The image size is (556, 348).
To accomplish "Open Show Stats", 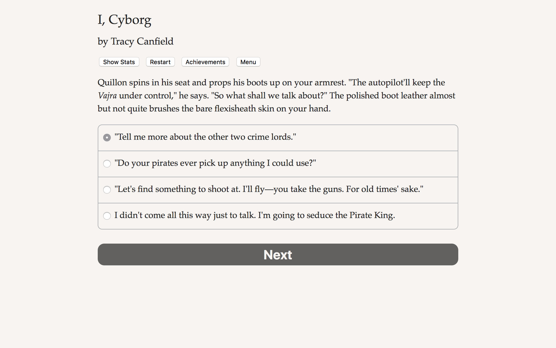I will [119, 62].
